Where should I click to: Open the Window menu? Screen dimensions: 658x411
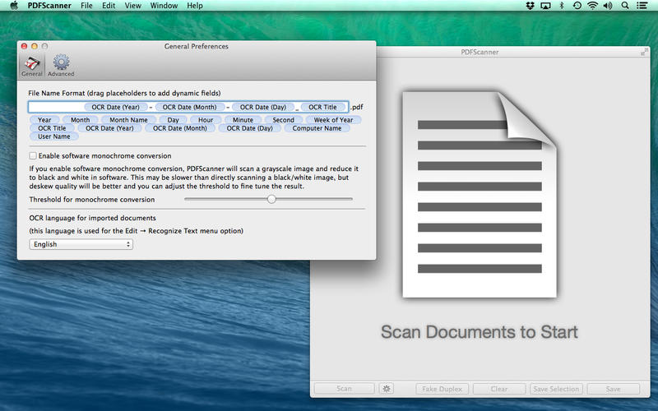pyautogui.click(x=163, y=6)
